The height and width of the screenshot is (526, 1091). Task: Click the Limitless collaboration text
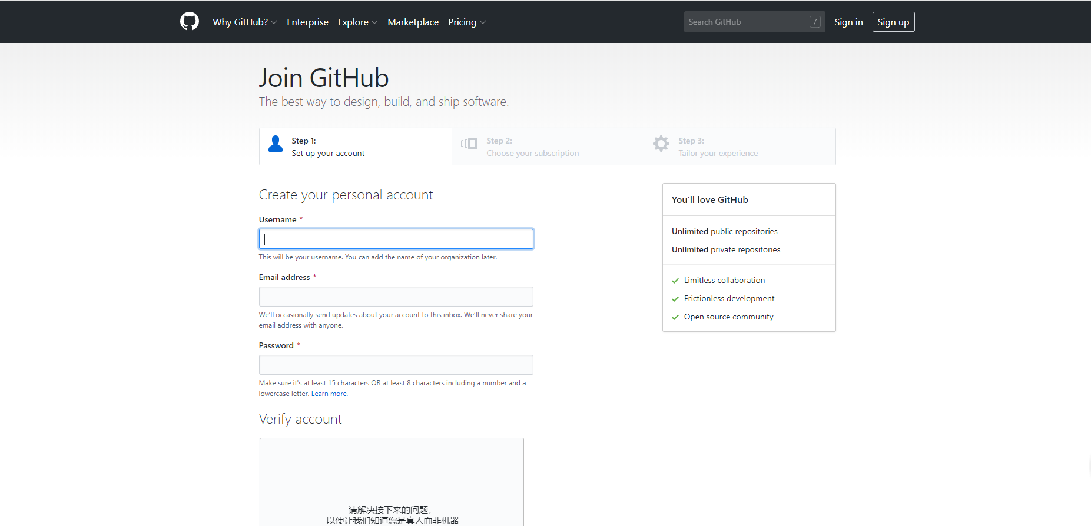click(724, 281)
